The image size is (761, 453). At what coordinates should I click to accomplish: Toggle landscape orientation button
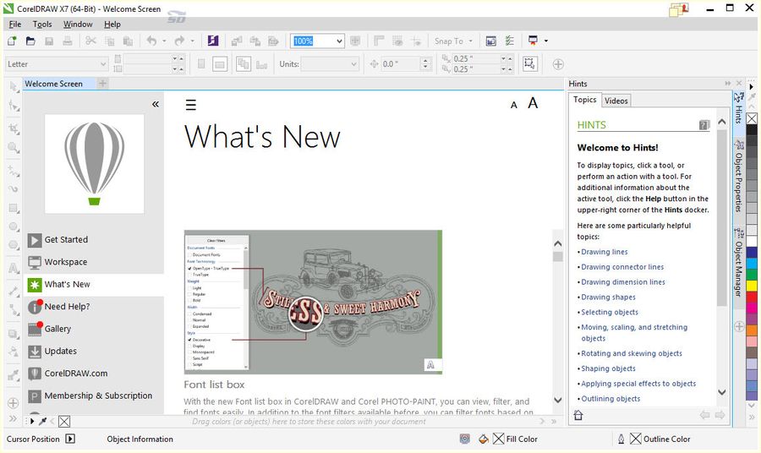click(220, 64)
